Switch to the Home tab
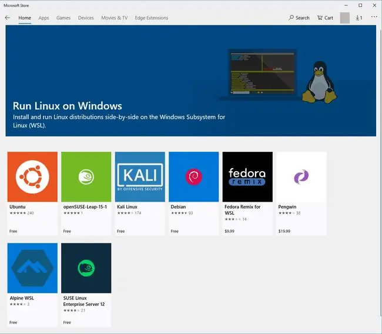The width and height of the screenshot is (382, 334). click(25, 18)
